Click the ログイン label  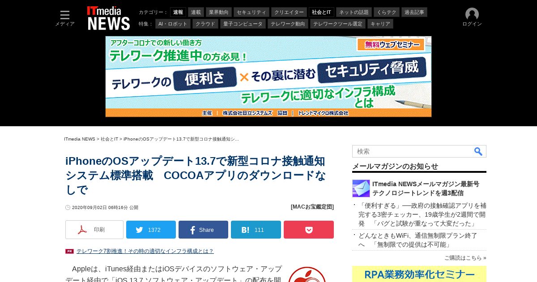pyautogui.click(x=472, y=24)
